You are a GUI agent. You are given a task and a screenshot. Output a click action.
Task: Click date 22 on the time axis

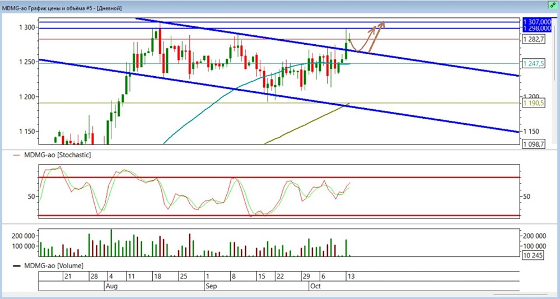pos(281,277)
